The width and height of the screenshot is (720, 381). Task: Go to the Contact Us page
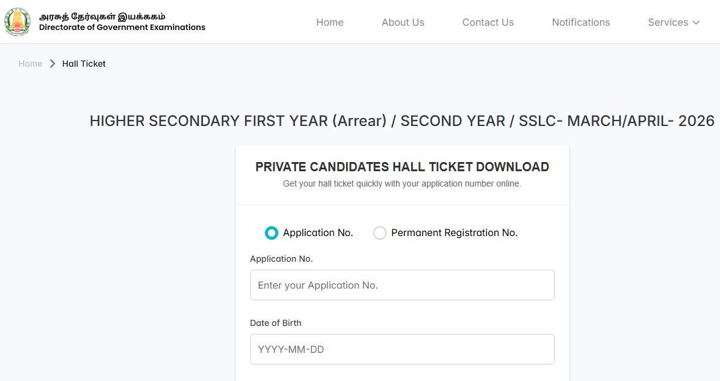[488, 22]
